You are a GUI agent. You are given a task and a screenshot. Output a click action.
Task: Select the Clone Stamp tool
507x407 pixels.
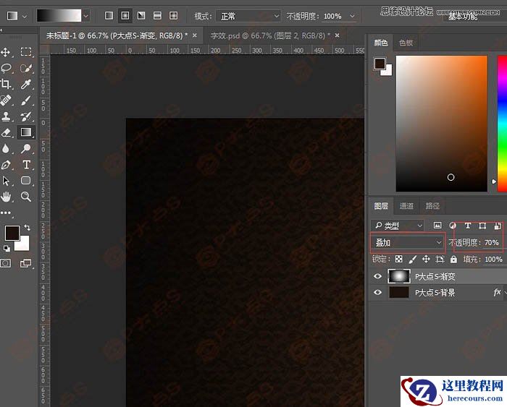coord(6,116)
